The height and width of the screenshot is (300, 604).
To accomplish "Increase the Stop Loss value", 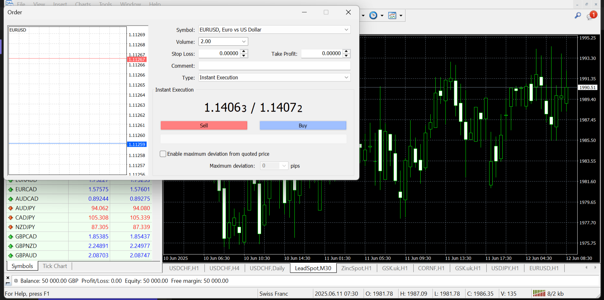I will point(244,52).
